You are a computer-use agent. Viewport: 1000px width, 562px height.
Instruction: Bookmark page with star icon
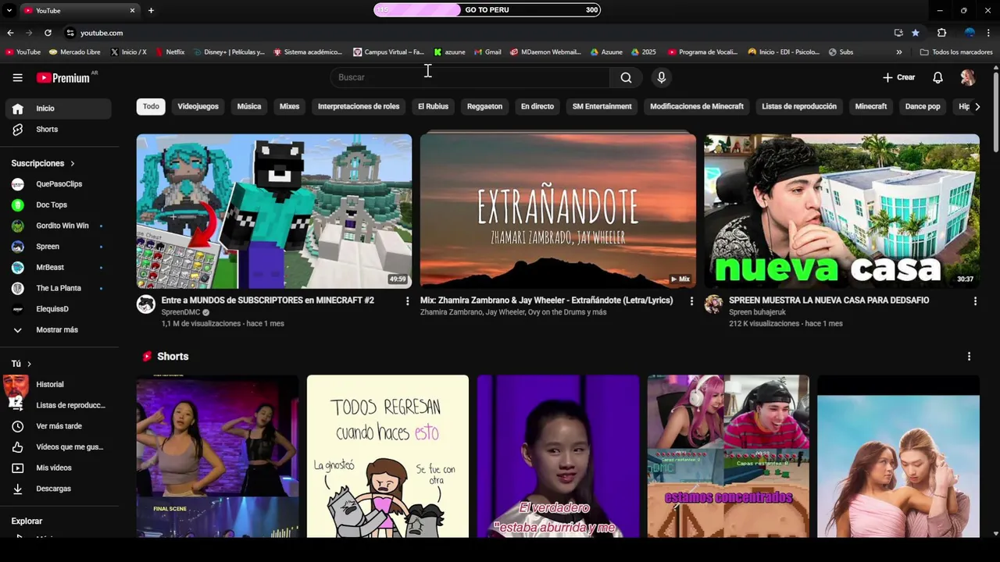click(x=916, y=33)
